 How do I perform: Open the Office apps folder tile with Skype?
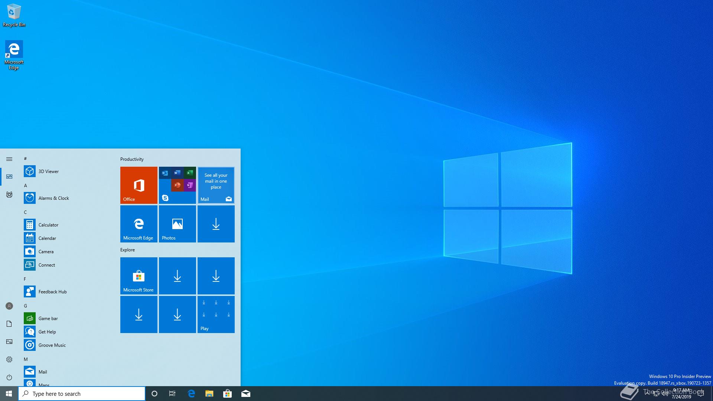click(178, 185)
